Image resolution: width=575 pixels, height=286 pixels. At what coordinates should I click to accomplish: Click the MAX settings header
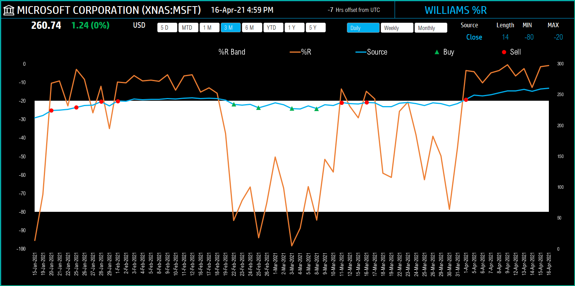click(553, 25)
